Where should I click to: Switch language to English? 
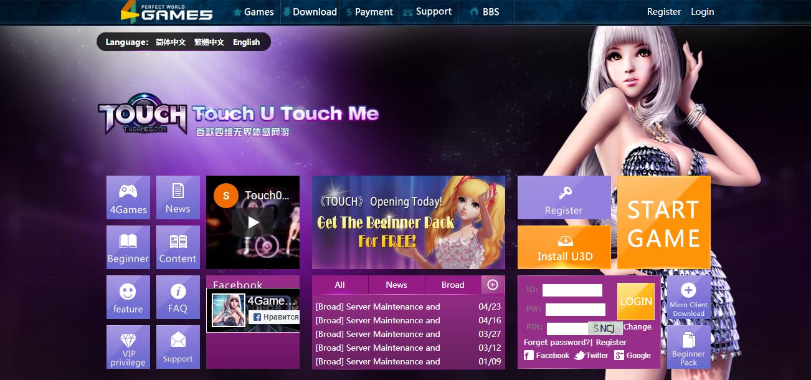(247, 42)
